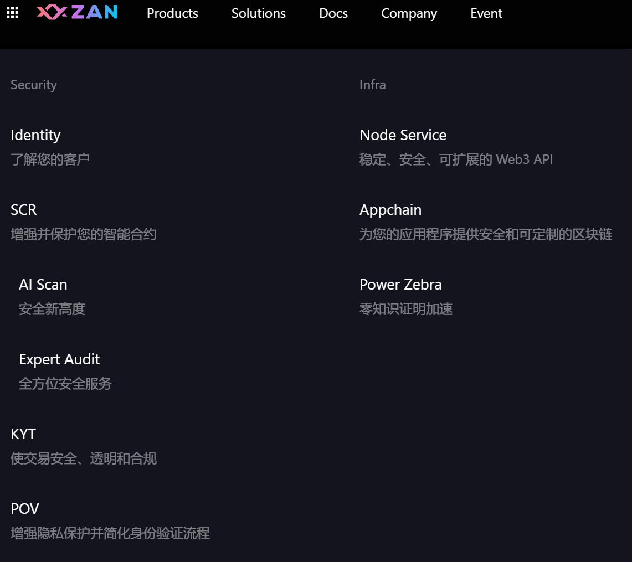Click the ZAN logo
This screenshot has height=562, width=632.
78,13
